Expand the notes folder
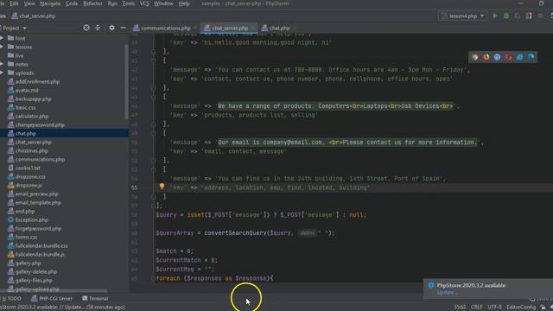This screenshot has height=311, width=553. click(x=2, y=64)
